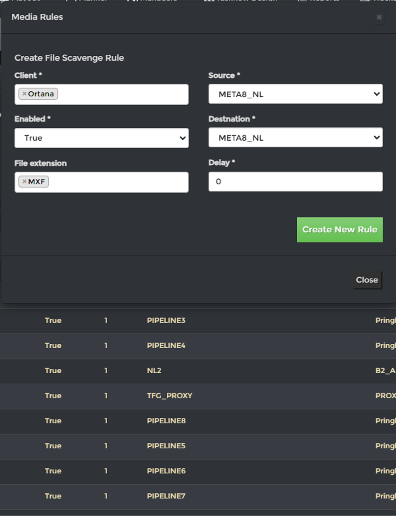Screen dimensions: 396x517
Task: Select the PIPELINE7 rule row
Action: tap(166, 496)
